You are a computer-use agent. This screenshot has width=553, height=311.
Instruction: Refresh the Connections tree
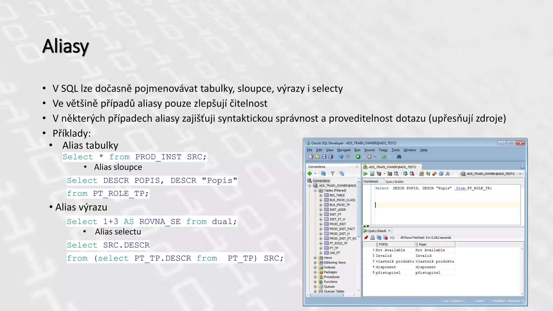[x=323, y=174]
